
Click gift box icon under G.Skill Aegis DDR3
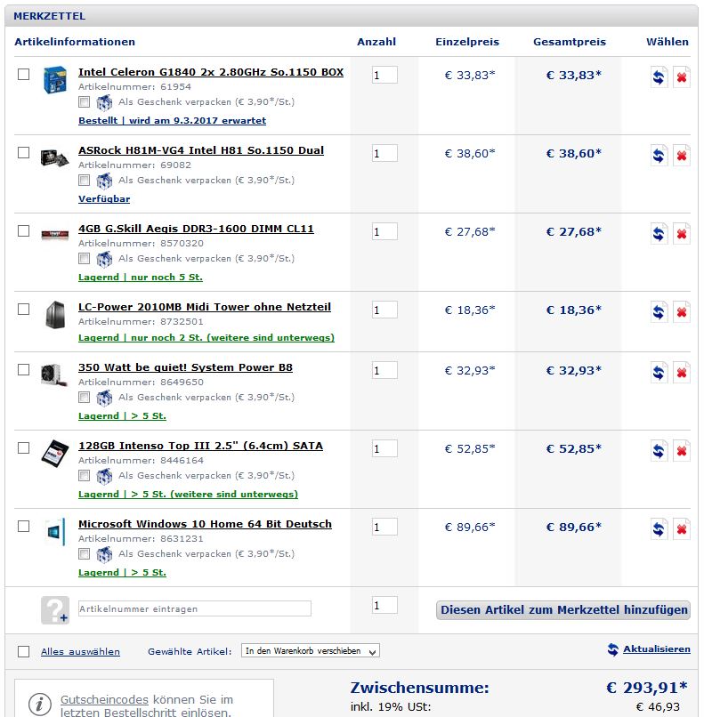[x=104, y=259]
